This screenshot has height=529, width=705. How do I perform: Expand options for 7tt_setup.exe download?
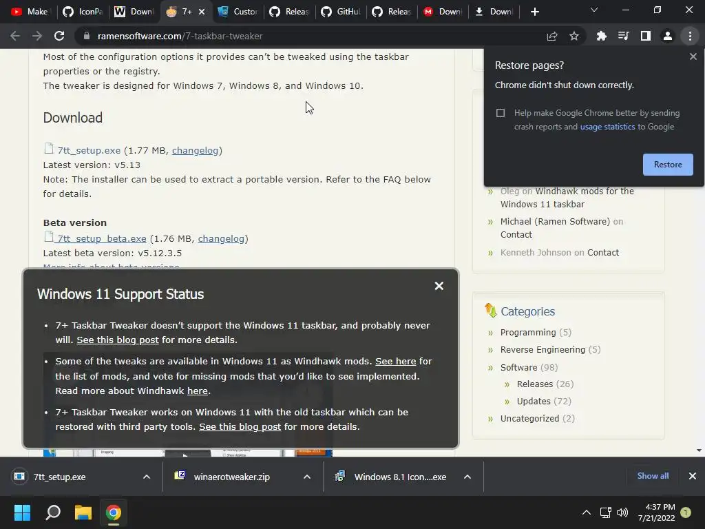coord(147,477)
